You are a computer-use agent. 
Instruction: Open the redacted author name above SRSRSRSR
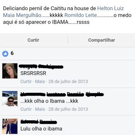[x=42, y=66]
